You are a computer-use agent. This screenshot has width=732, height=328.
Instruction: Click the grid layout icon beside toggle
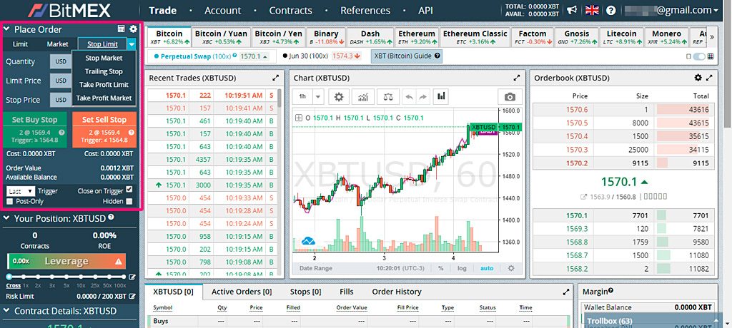point(711,56)
